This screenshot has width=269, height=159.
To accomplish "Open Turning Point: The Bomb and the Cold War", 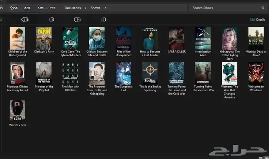I will coord(176,79).
